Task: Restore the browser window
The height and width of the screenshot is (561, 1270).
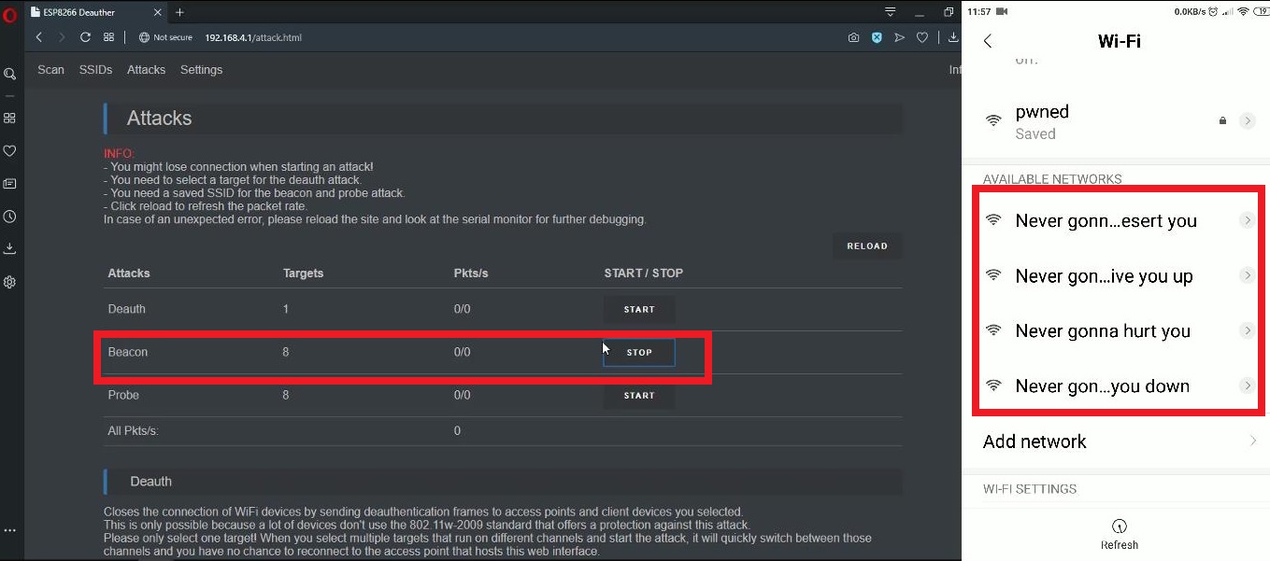Action: (949, 12)
